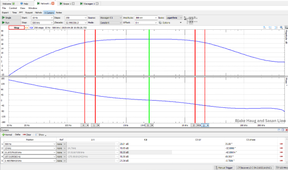
Task: Click the horizontal measure cursor icon
Action: point(270,27)
